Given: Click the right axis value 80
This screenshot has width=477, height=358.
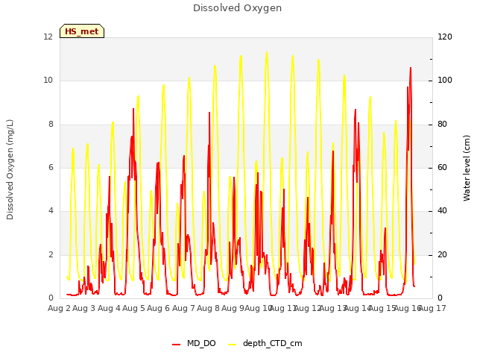Looking at the screenshot, I should [x=442, y=125].
